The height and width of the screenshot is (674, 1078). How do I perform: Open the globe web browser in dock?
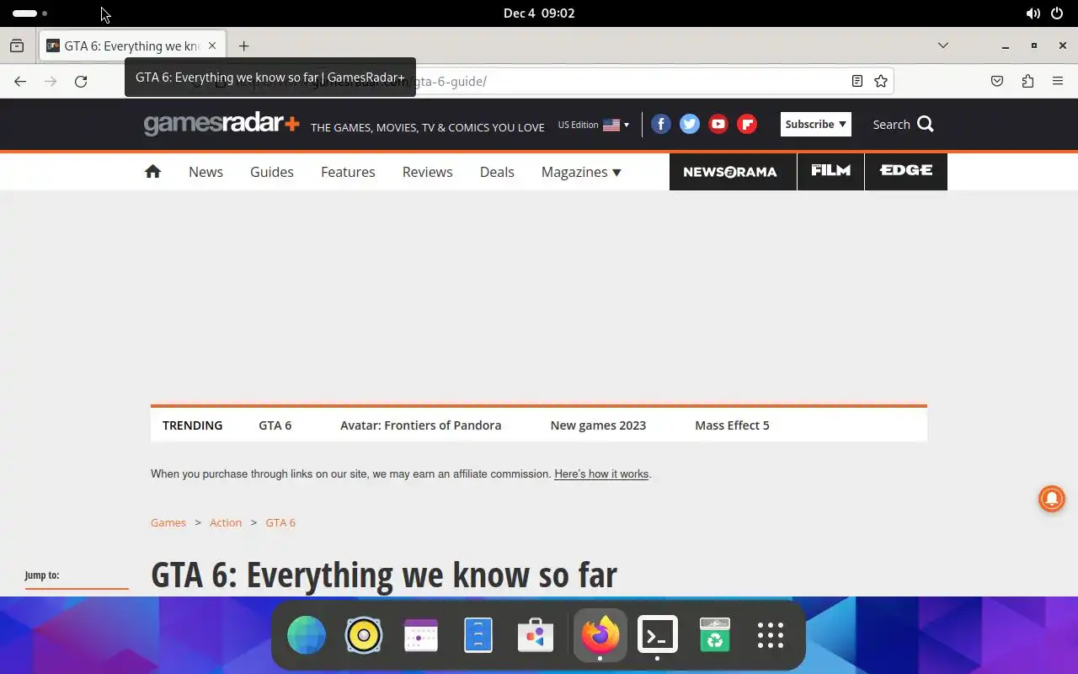click(307, 635)
